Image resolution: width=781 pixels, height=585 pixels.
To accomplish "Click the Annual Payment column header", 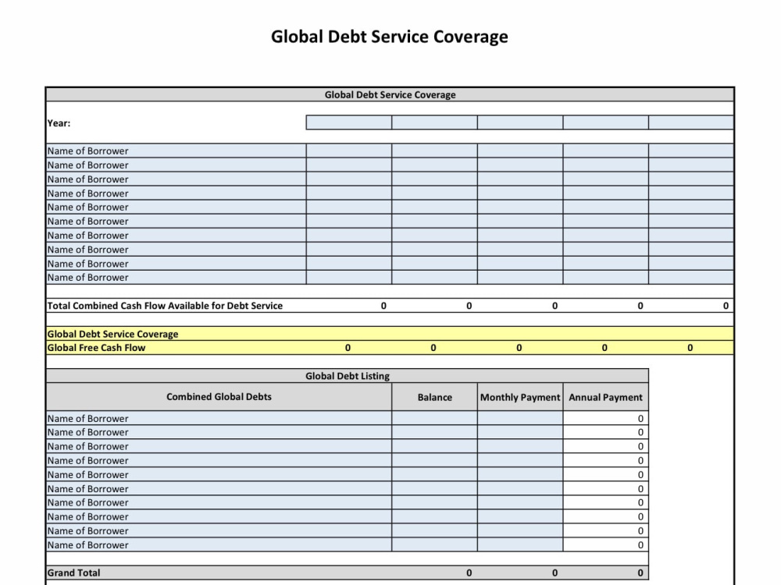I will (606, 397).
